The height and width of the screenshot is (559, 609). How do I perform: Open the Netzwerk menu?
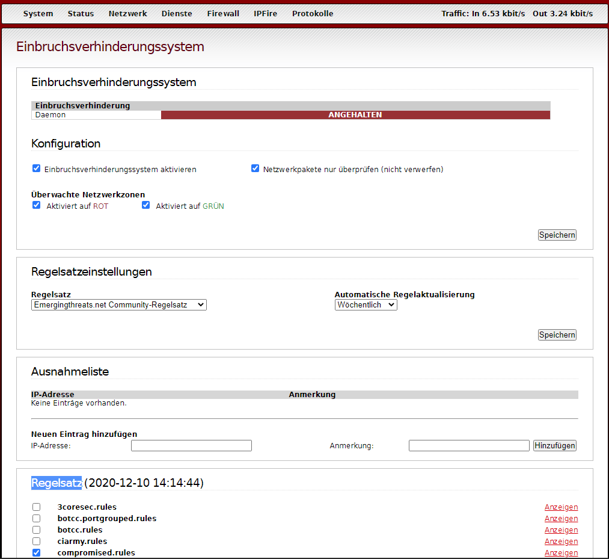pos(127,13)
